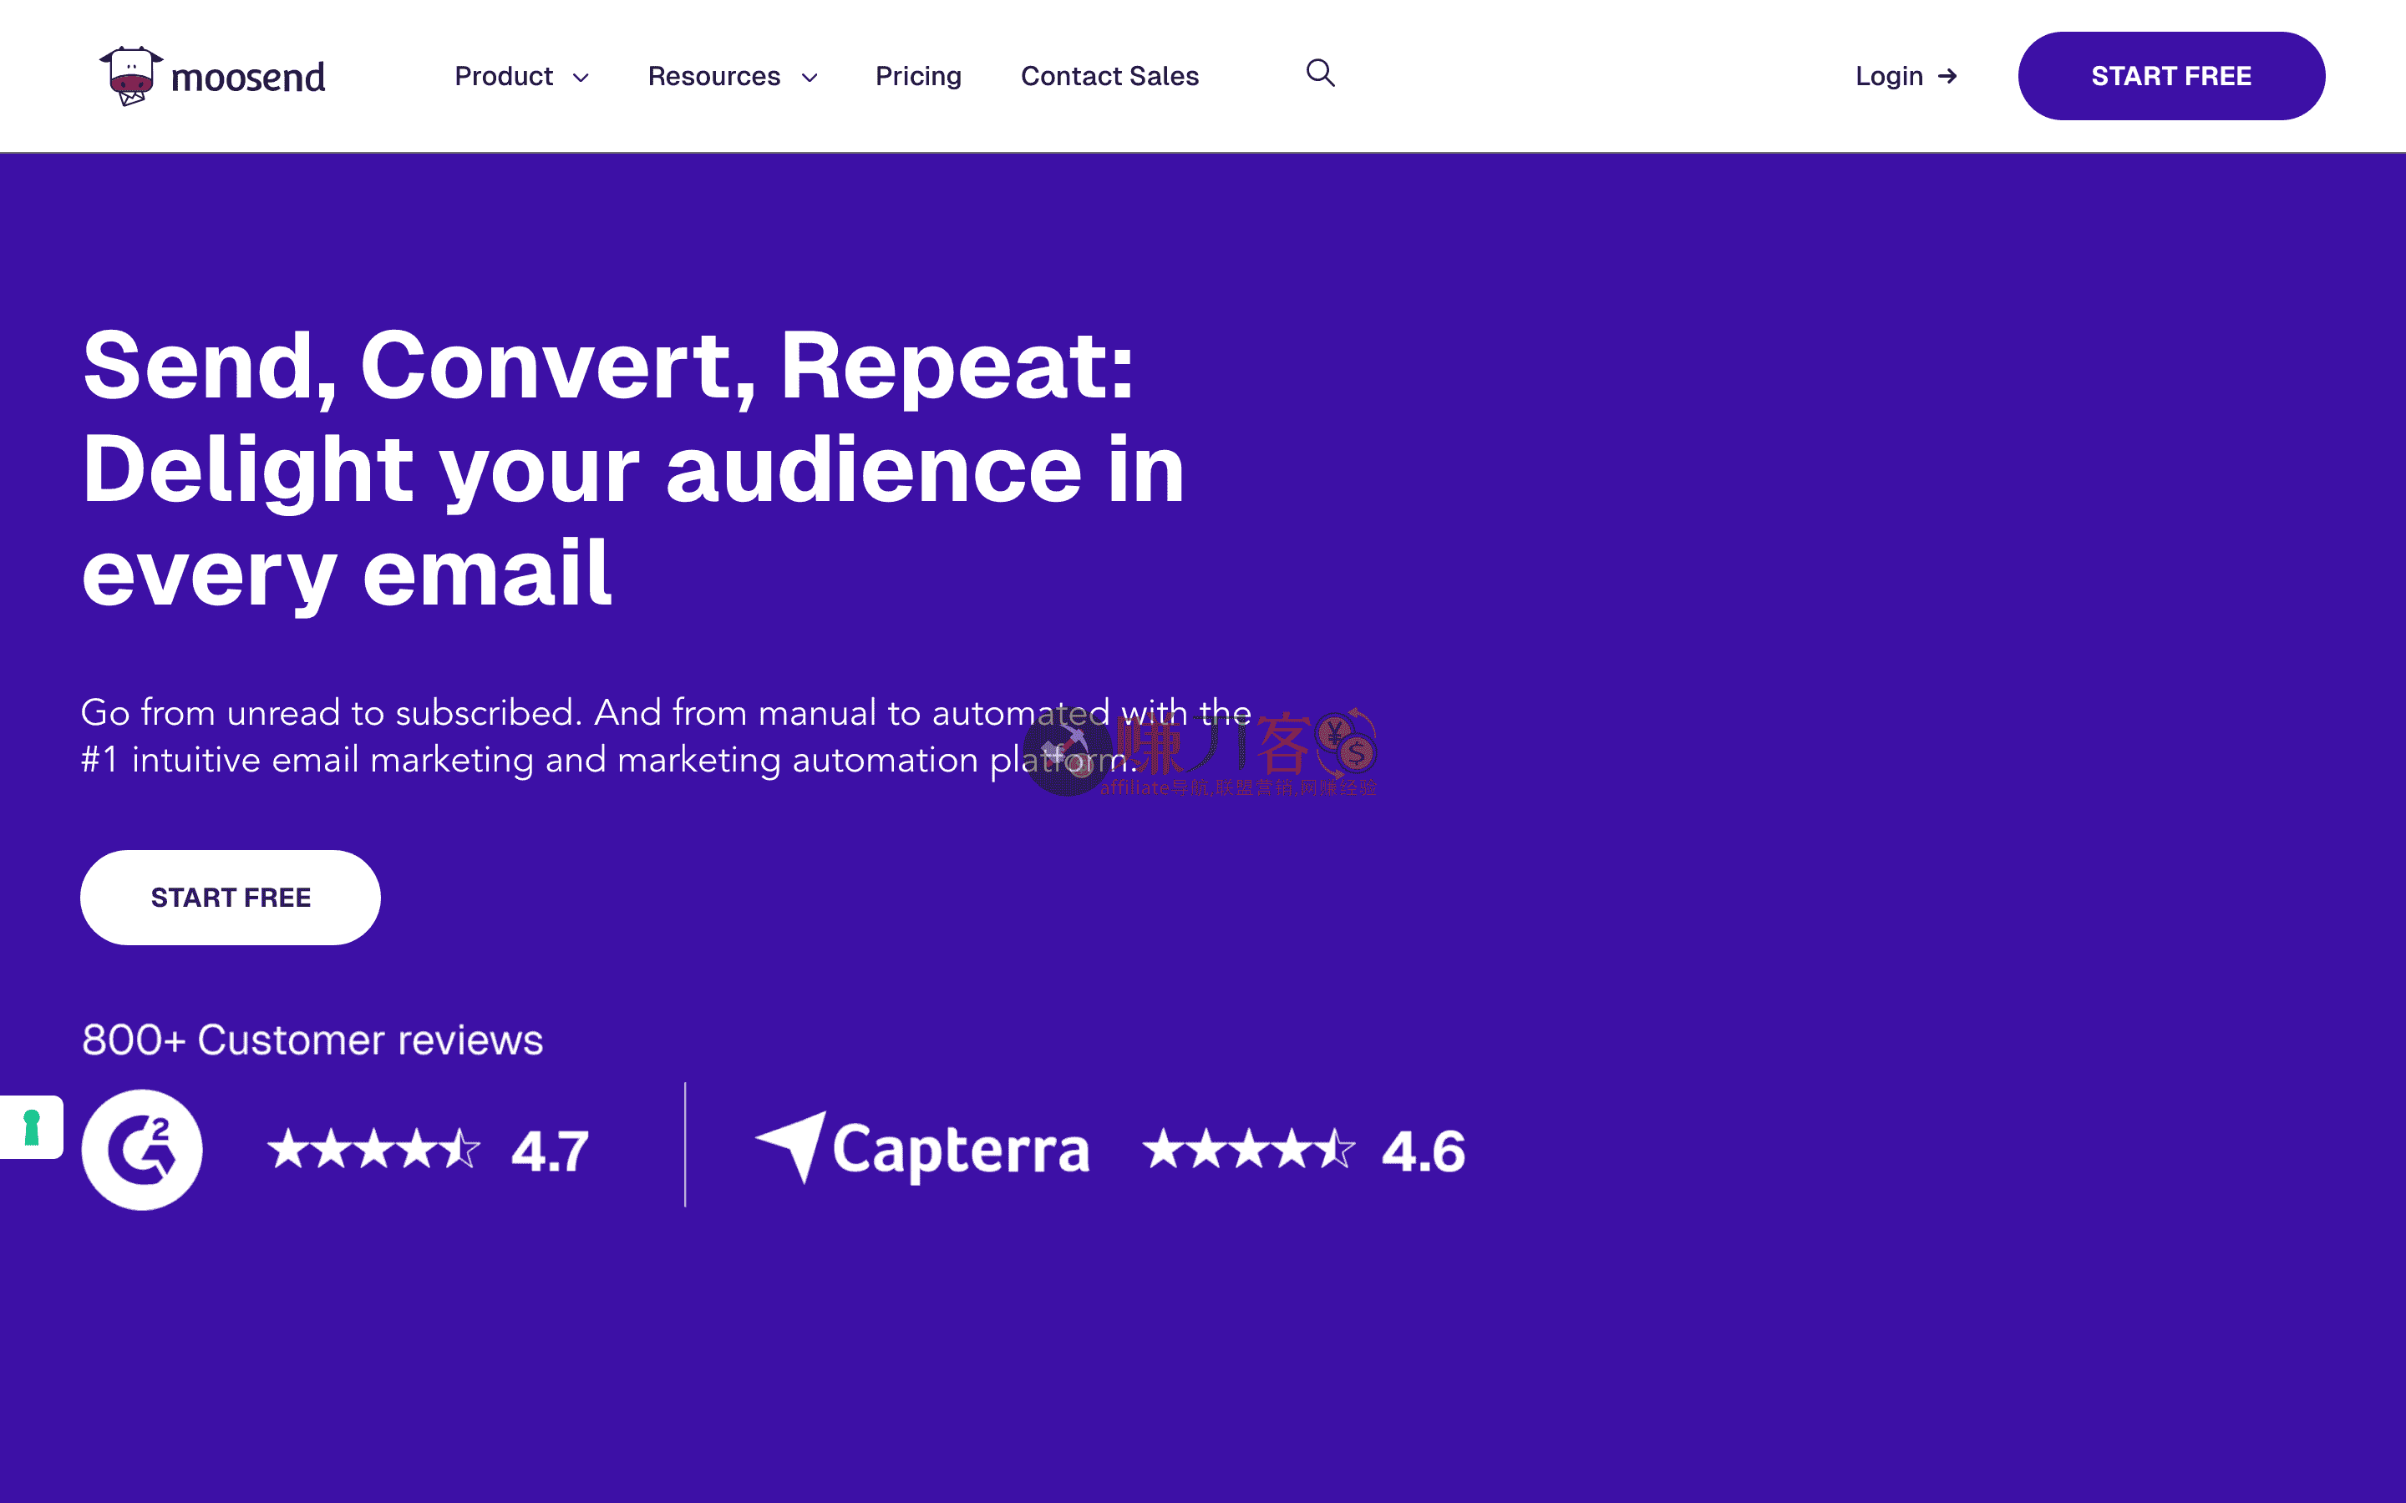The width and height of the screenshot is (2406, 1503).
Task: Go to the Pricing page
Action: 917,75
